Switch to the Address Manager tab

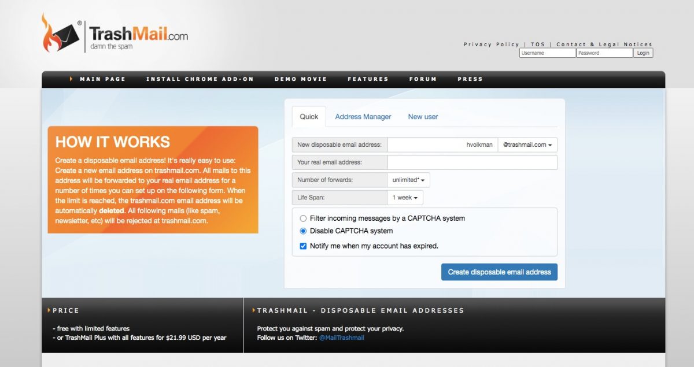[363, 117]
